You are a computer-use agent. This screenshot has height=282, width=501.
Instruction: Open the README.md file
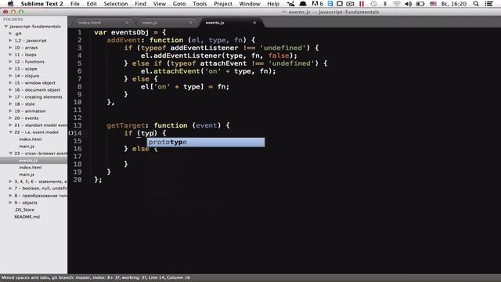point(27,217)
